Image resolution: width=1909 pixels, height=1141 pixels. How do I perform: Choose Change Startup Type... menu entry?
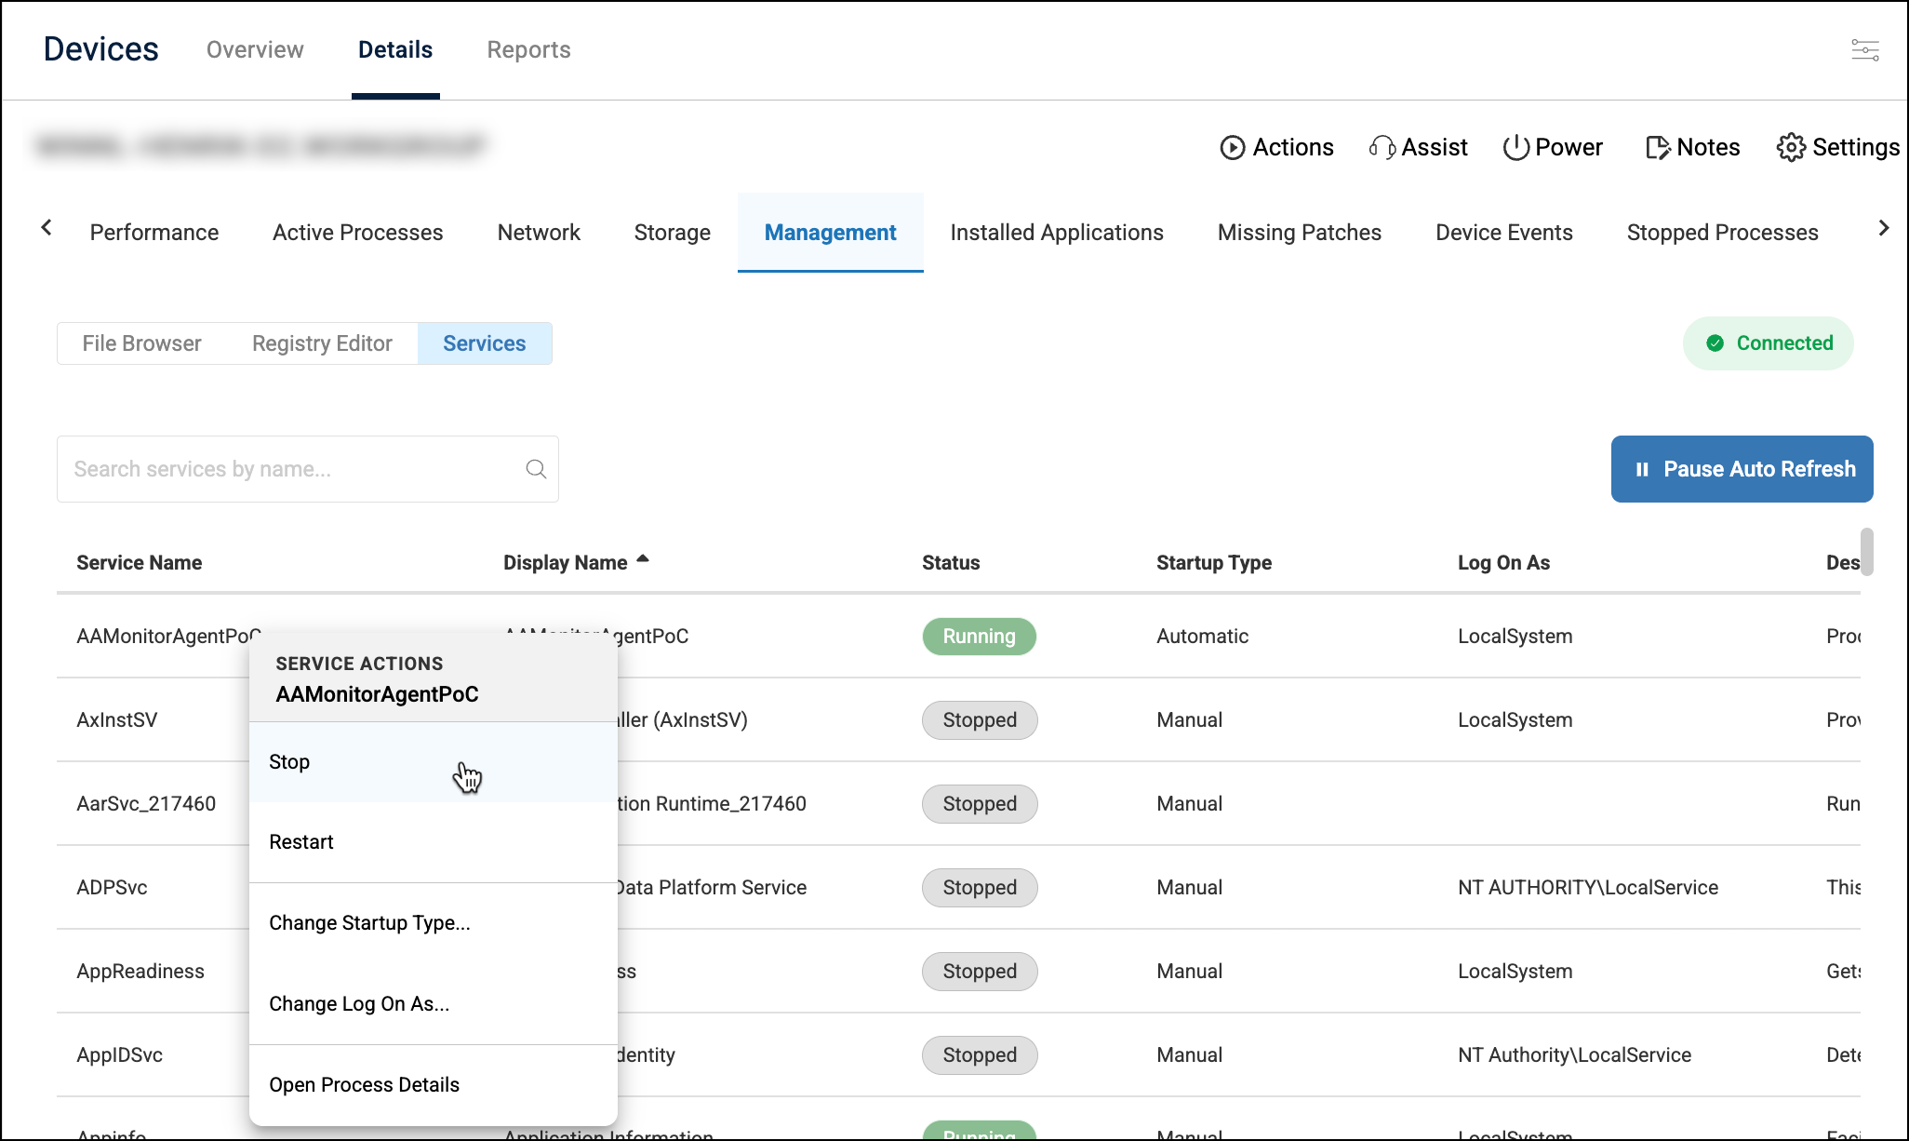(x=434, y=923)
